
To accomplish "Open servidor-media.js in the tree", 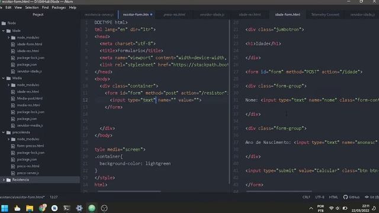I will click(x=30, y=125).
